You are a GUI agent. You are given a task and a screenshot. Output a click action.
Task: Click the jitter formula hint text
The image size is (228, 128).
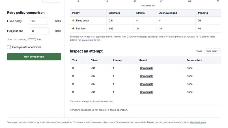point(24,39)
